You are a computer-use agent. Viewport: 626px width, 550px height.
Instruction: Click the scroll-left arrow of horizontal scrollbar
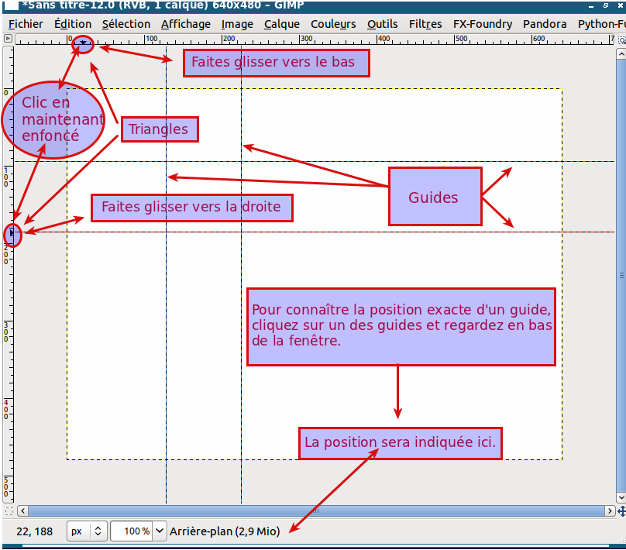click(22, 511)
